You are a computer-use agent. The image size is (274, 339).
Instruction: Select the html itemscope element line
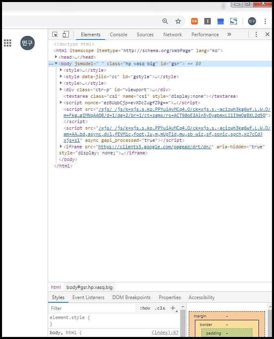[x=138, y=51]
